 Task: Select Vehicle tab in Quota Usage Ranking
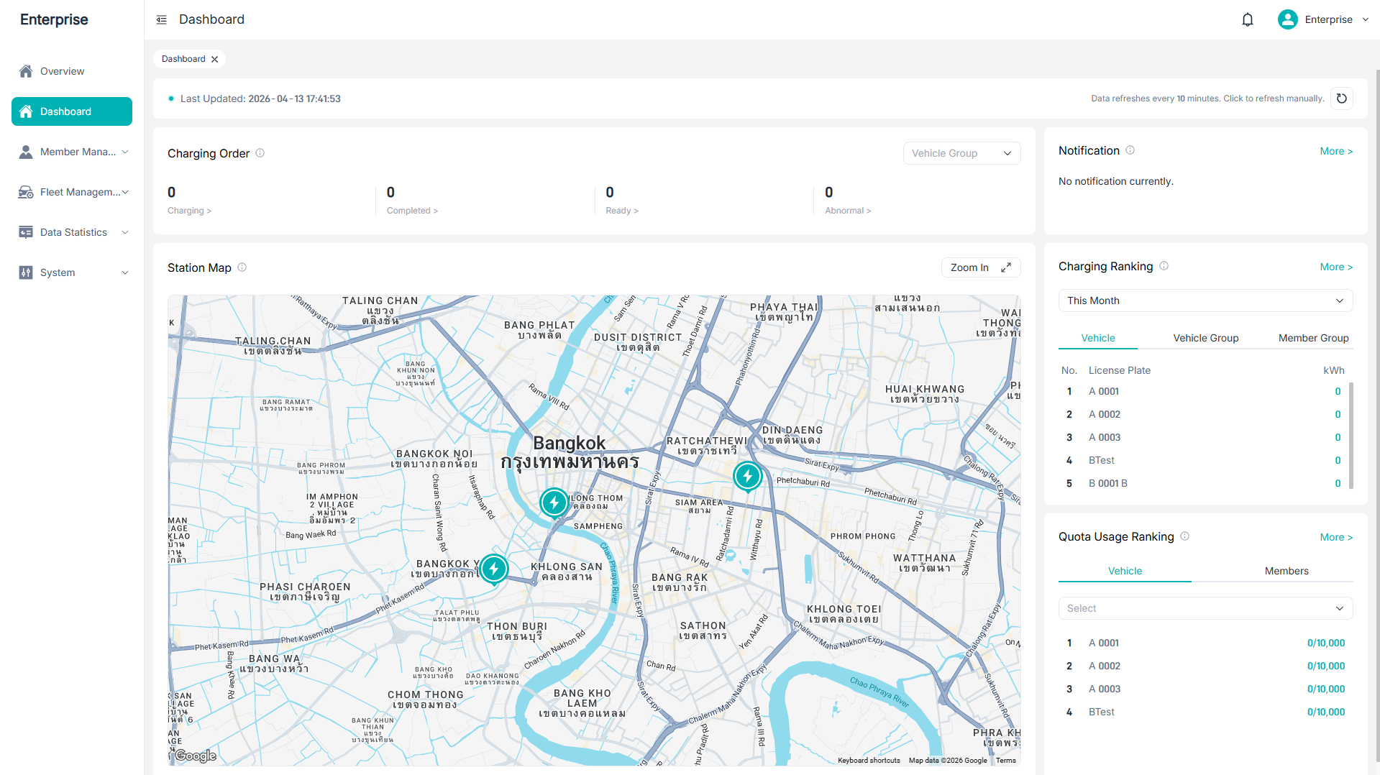(x=1125, y=571)
